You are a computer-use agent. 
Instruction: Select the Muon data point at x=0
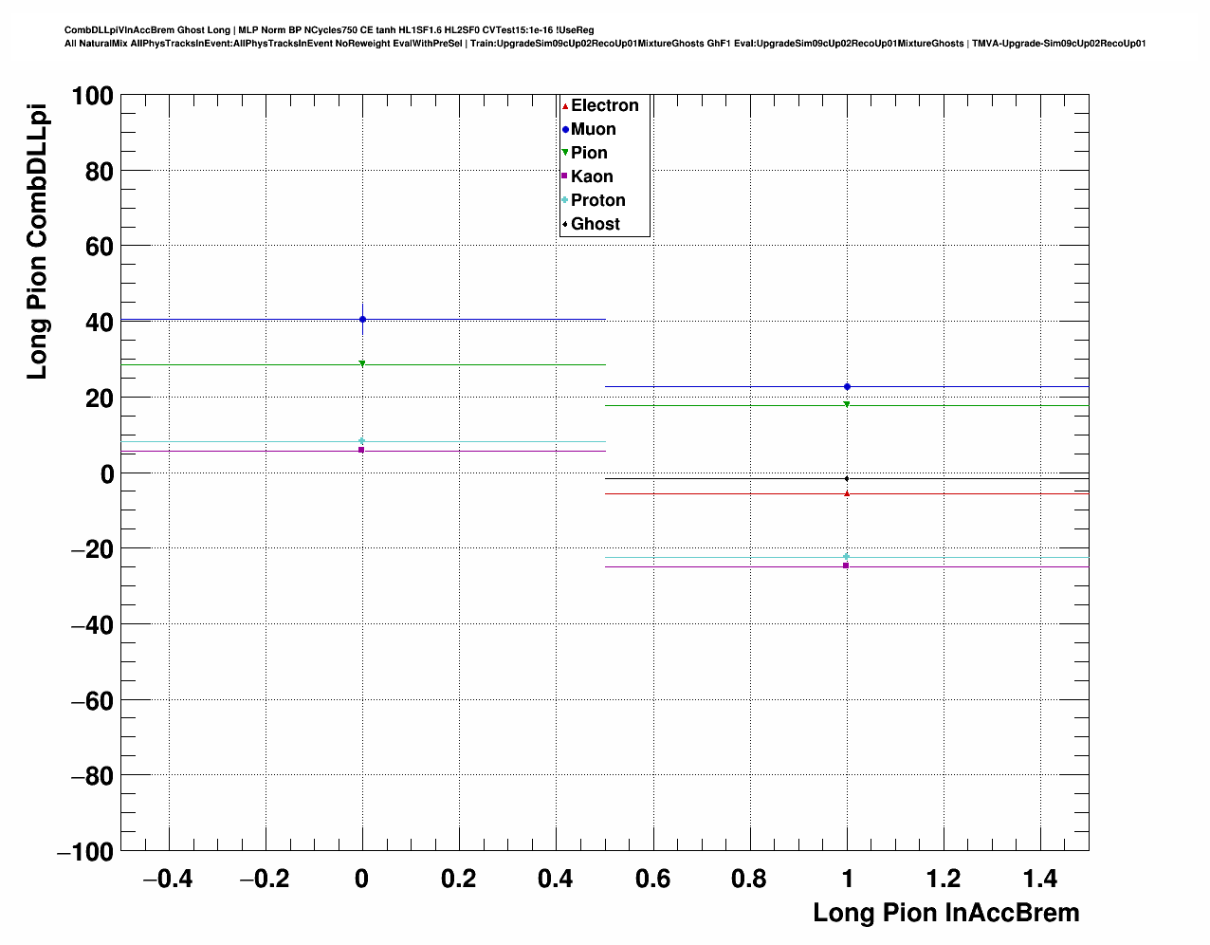coord(362,320)
